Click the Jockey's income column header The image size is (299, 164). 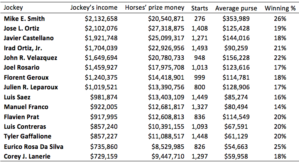click(94, 8)
